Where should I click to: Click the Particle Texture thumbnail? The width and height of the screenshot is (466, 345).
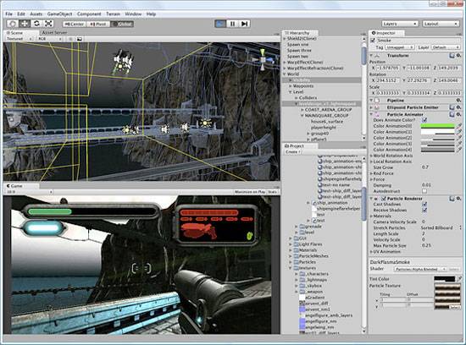(447, 296)
